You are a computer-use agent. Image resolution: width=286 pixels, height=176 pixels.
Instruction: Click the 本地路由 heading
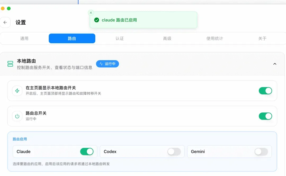(x=26, y=61)
